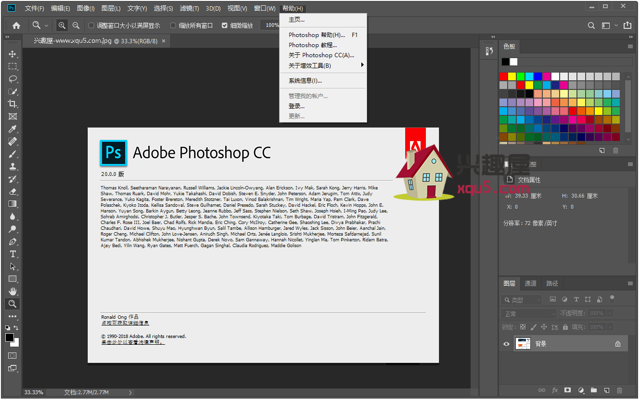Viewport: 640px width, 400px height.
Task: Toggle the layer filter on/off switch
Action: [612, 298]
